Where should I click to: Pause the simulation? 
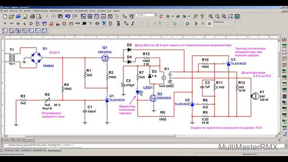[x=203, y=23]
